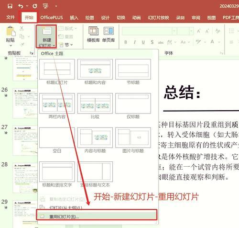Open the 模板库 template library
239x228 pixels.
(x=93, y=34)
